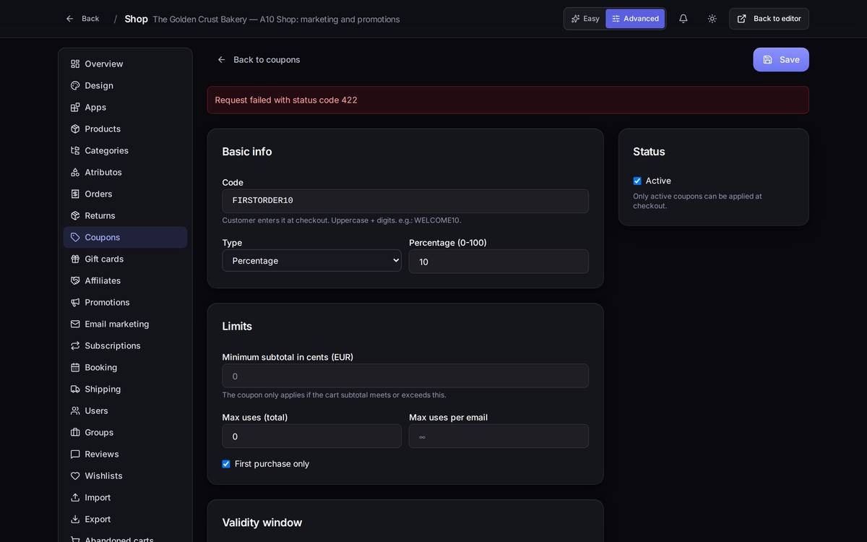Focus the coupon Code input field
The image size is (867, 542).
(x=405, y=201)
